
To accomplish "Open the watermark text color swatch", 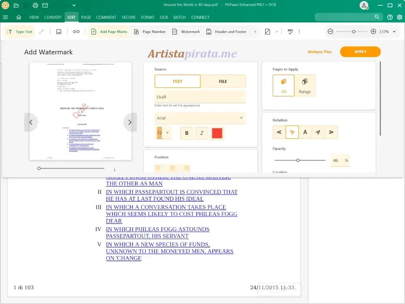I will [217, 133].
